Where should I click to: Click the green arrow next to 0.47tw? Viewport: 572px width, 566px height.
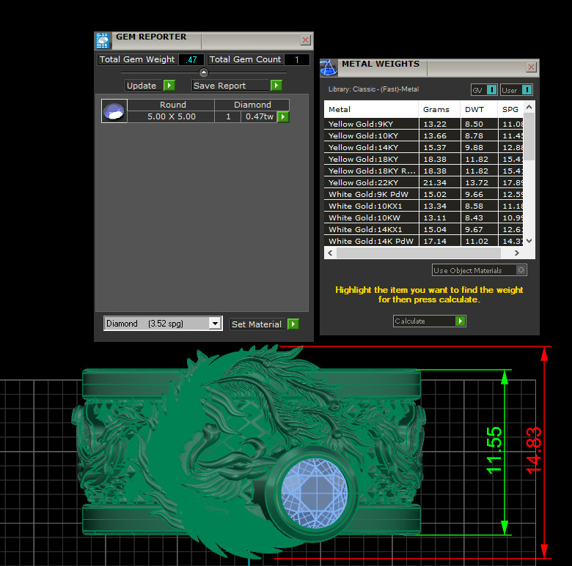[283, 116]
